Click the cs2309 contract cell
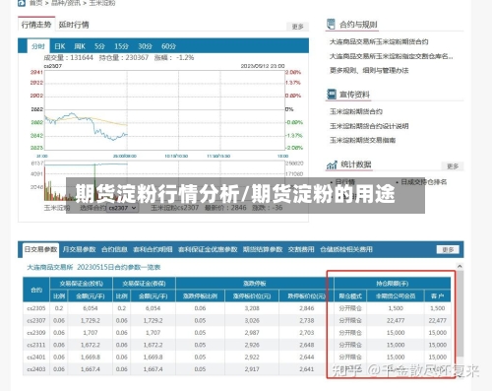492x391 pixels. click(x=36, y=333)
